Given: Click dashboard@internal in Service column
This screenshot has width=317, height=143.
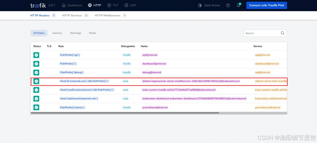Looking at the screenshot, I should (267, 64).
